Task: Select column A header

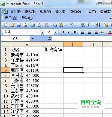Action: tap(27, 44)
